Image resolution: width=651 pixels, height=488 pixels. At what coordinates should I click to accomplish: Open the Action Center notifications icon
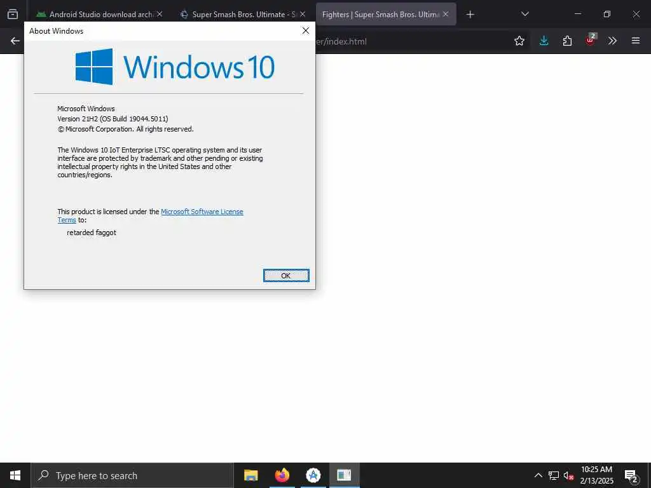631,475
